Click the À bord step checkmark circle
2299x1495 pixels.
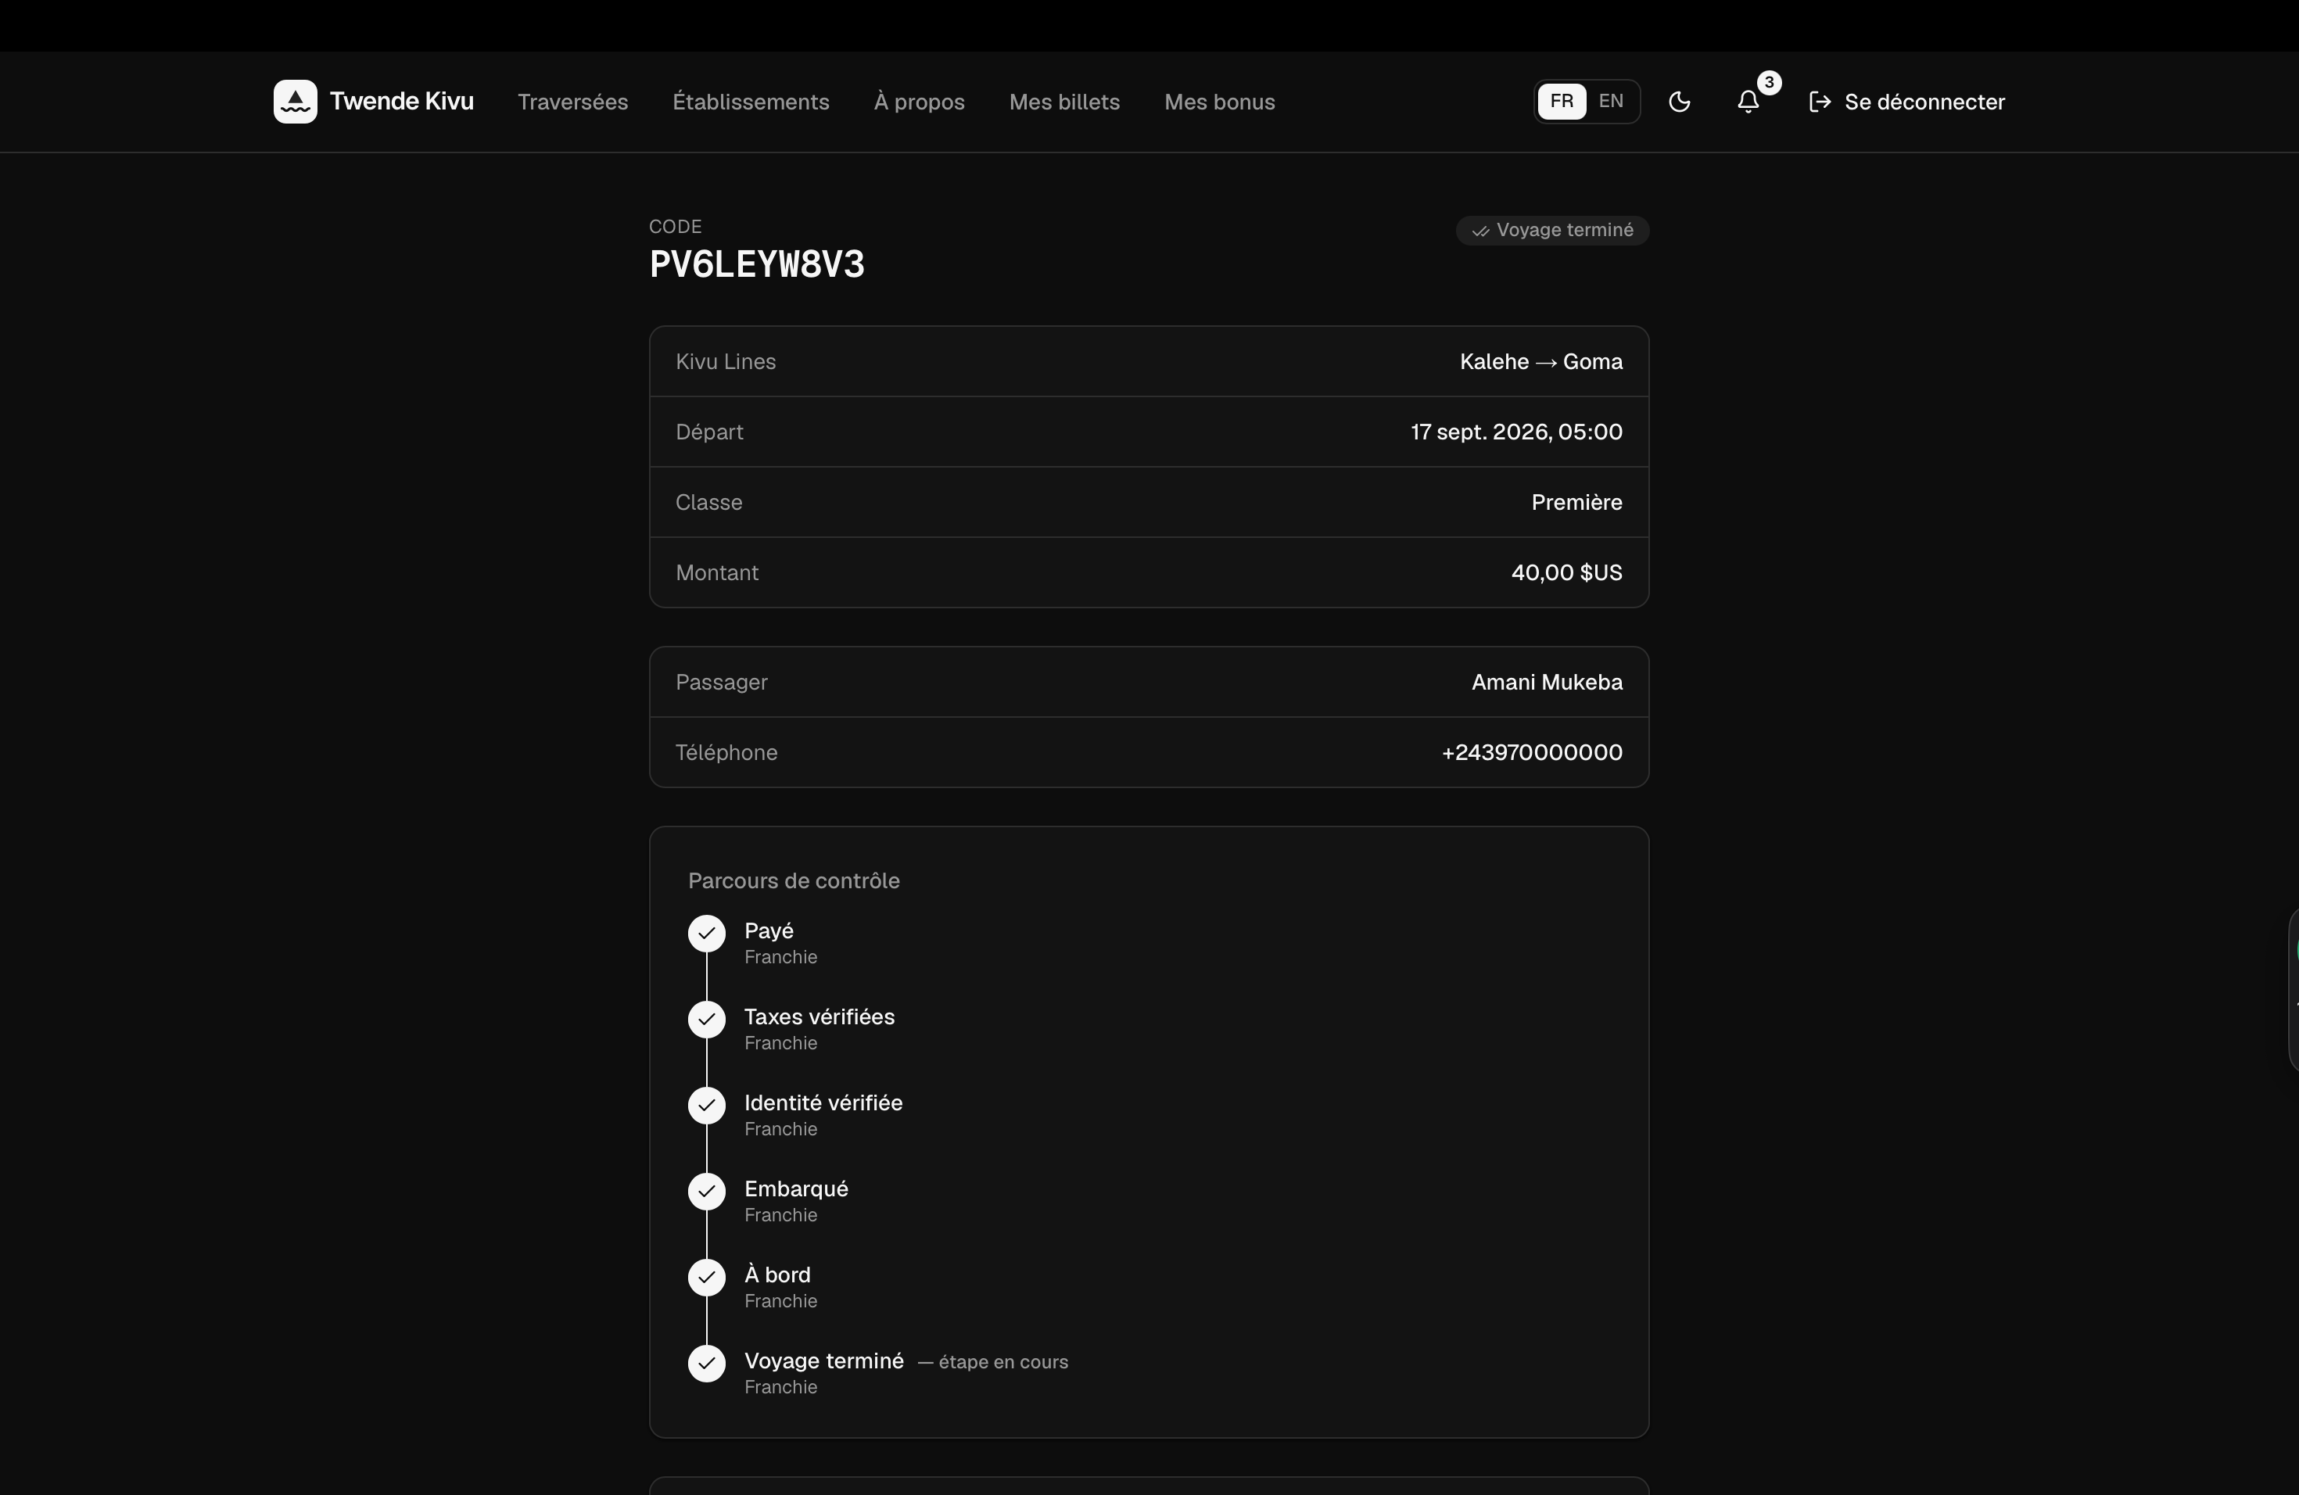click(x=706, y=1277)
